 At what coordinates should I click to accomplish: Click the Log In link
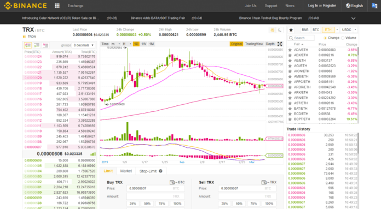(x=313, y=5)
